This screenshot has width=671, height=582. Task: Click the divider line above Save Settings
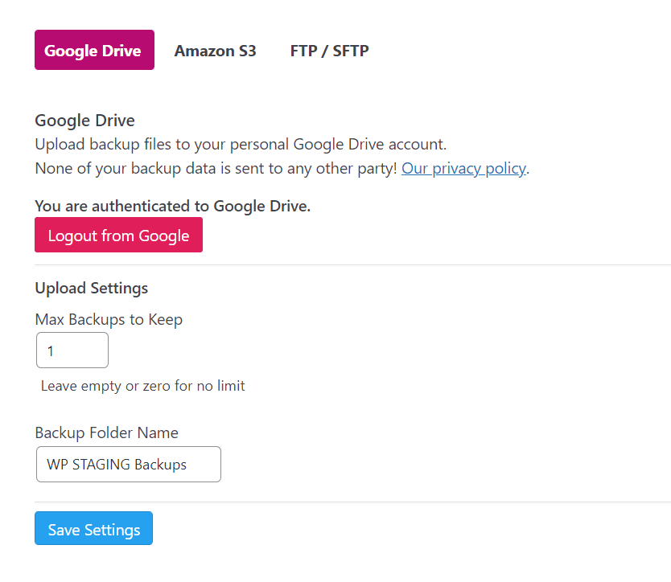352,502
